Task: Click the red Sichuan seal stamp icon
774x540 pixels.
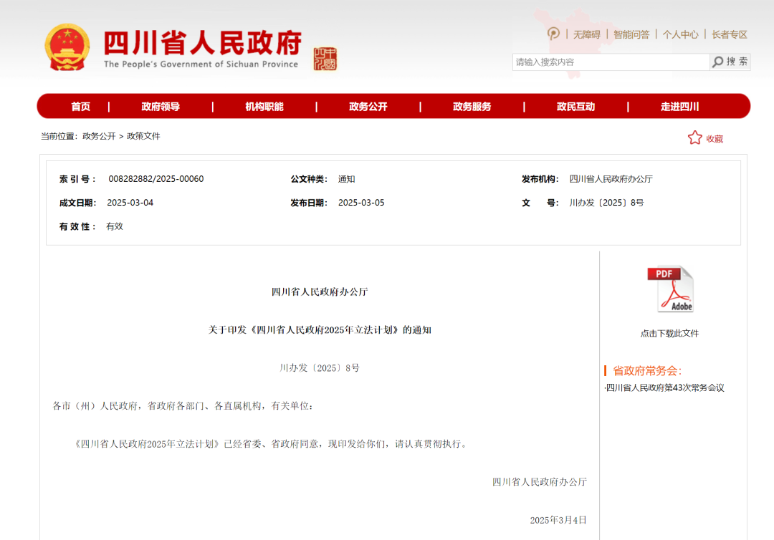Action: (x=325, y=59)
